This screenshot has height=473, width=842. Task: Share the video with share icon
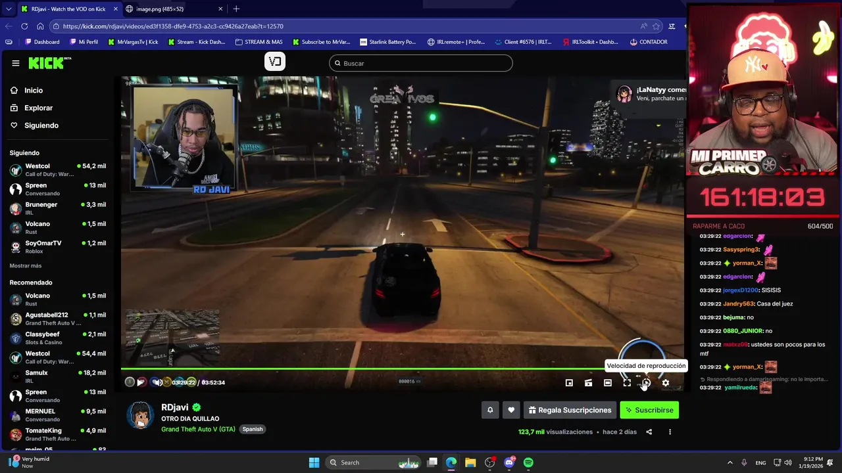click(649, 432)
